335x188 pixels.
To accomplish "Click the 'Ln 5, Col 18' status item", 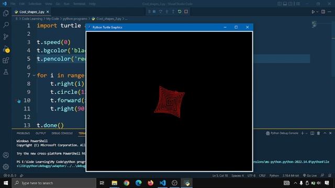I will tap(220, 175).
